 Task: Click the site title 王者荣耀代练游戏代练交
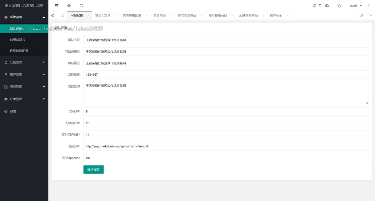pos(24,6)
